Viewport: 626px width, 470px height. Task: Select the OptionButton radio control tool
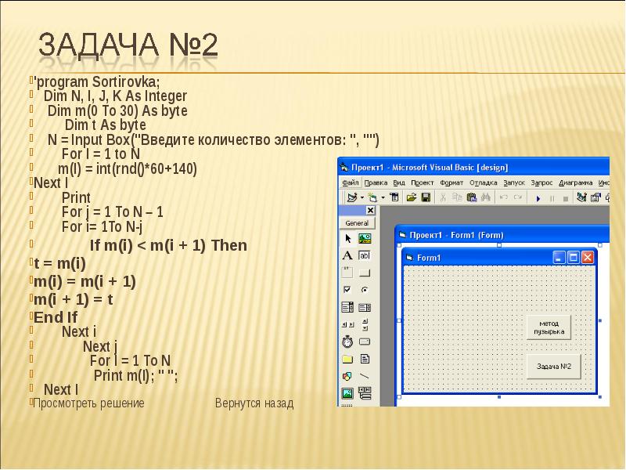pos(365,290)
